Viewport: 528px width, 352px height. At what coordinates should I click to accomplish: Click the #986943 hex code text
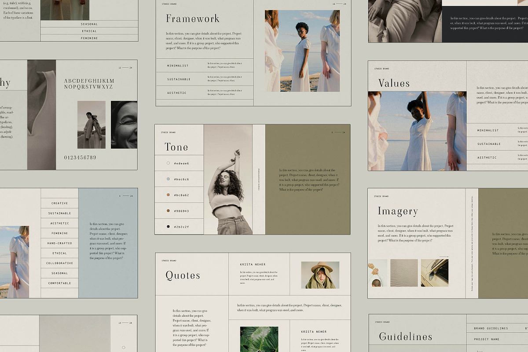click(x=181, y=211)
